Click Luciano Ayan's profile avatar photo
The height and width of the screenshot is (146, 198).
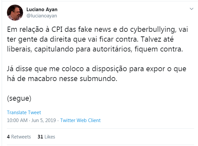pos(15,12)
